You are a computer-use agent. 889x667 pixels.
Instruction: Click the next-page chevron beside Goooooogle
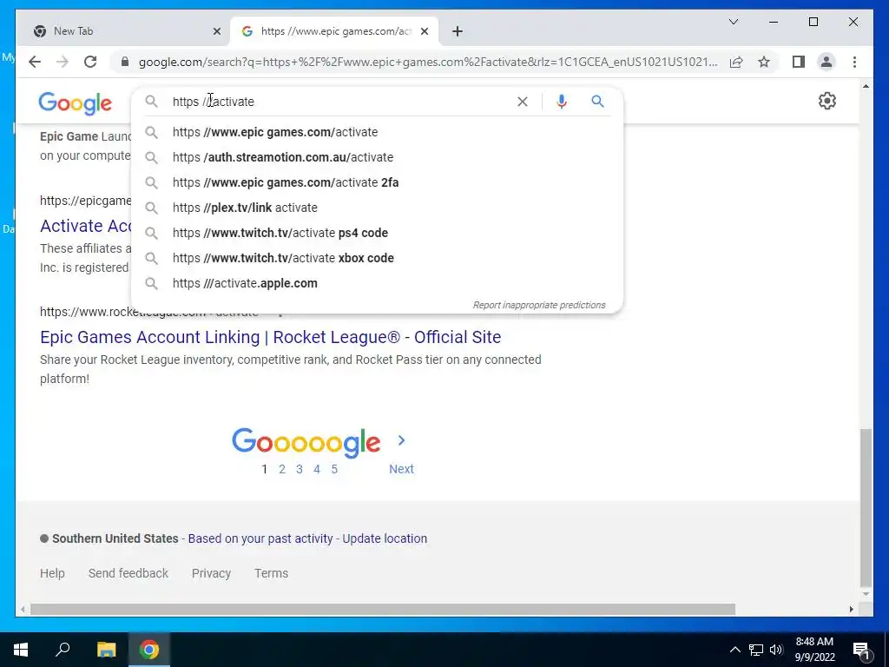401,440
